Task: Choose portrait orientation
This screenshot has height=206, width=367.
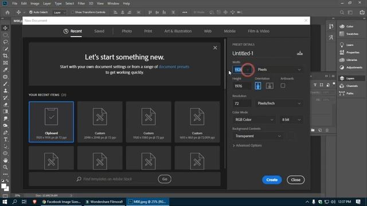Action: click(258, 86)
